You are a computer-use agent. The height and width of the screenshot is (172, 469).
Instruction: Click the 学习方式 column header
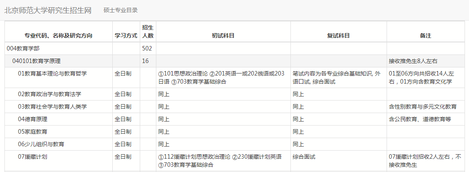(126, 36)
